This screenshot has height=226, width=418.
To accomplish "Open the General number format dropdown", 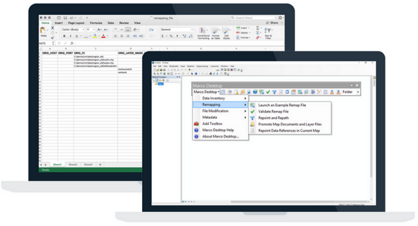I will coord(176,30).
